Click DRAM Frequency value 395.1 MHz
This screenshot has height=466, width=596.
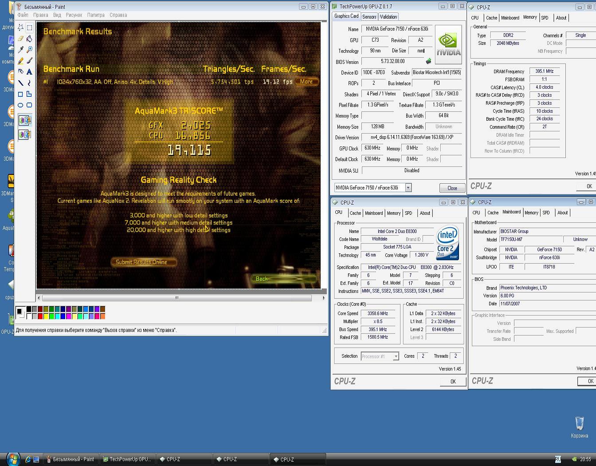[x=544, y=71]
